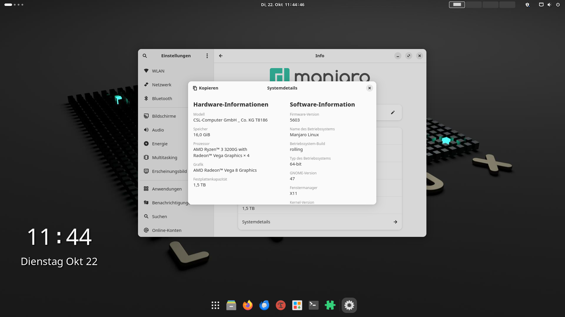565x317 pixels.
Task: Open Netzwerk settings
Action: point(161,85)
